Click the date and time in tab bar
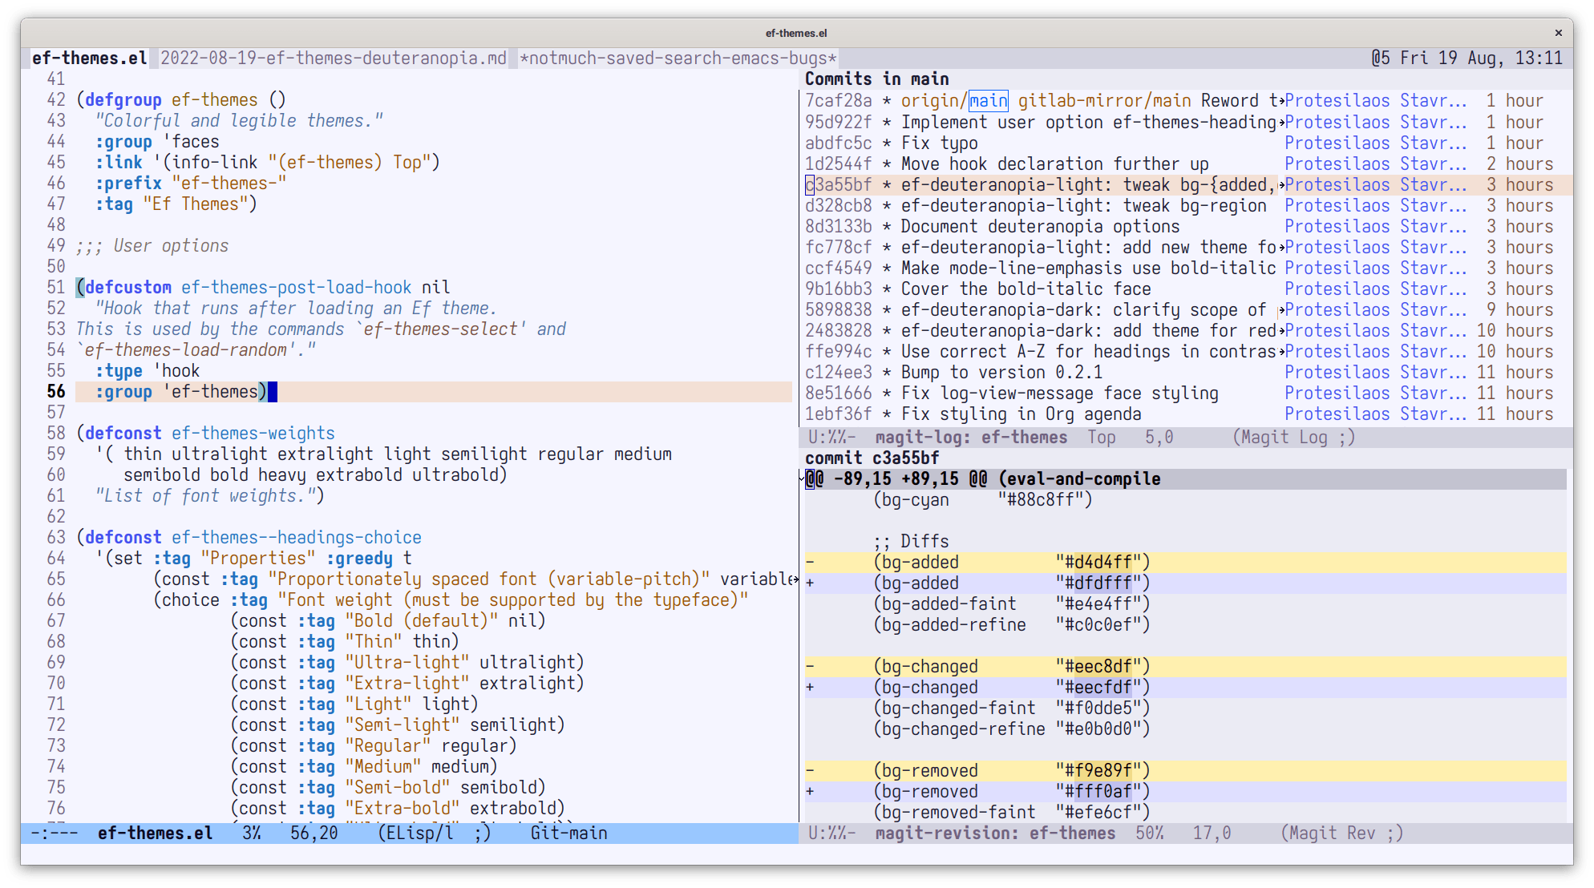The image size is (1594, 888). 1481,58
